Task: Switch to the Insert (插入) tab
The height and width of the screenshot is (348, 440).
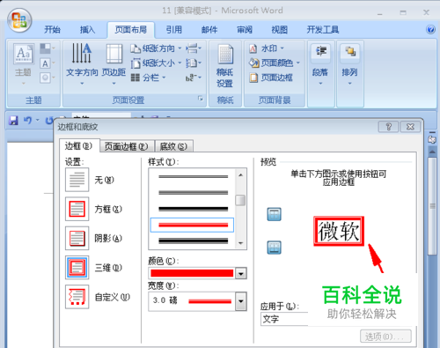Action: (87, 30)
